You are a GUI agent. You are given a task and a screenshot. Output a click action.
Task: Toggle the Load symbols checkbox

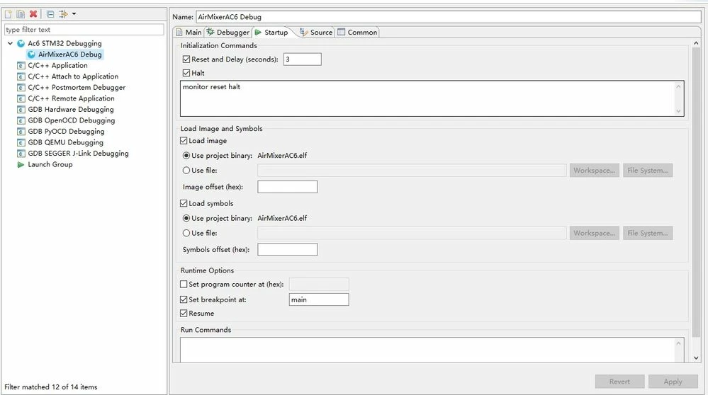click(x=184, y=203)
